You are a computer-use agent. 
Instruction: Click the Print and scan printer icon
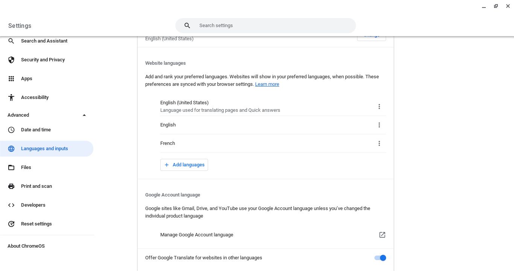coord(11,186)
